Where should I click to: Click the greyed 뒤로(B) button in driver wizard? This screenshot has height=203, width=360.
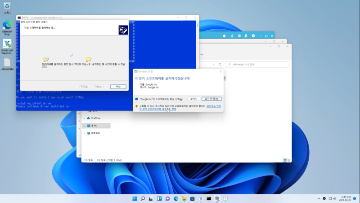click(x=83, y=87)
